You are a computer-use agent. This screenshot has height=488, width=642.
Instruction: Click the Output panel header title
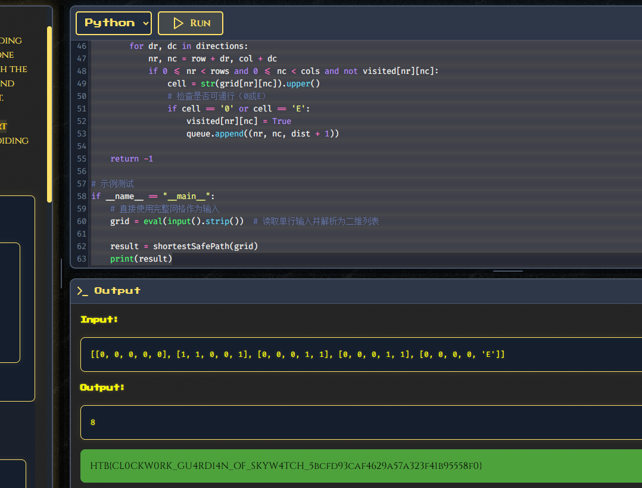click(117, 291)
